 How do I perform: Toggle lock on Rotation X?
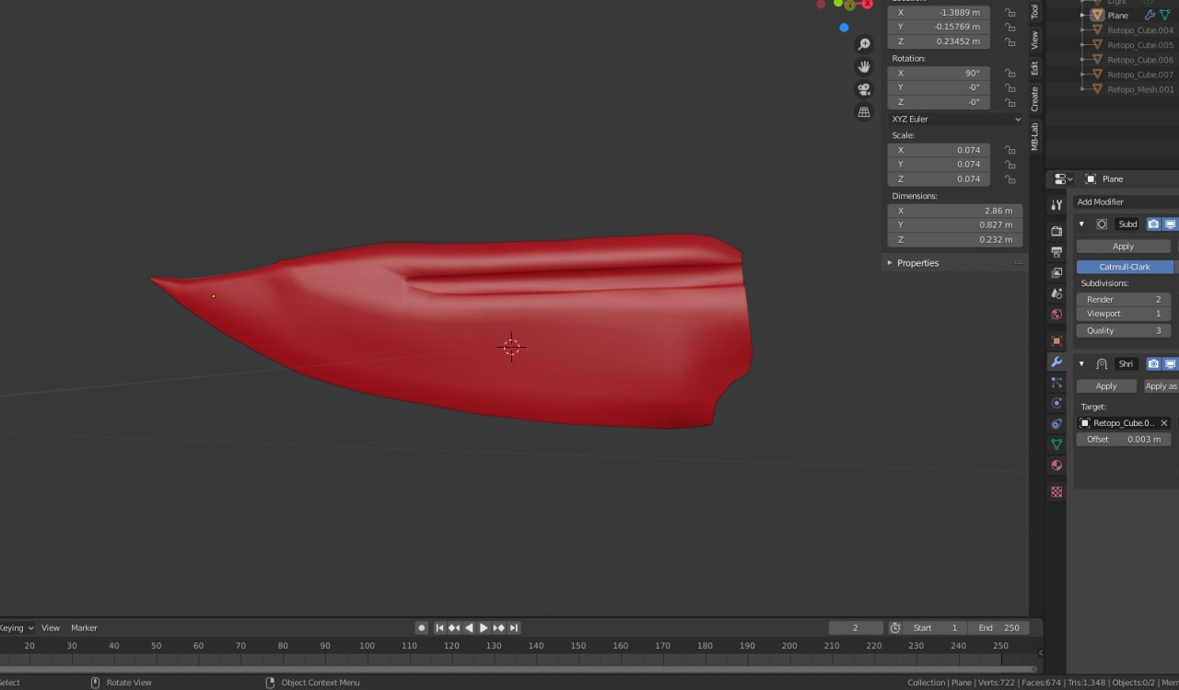click(x=1010, y=74)
